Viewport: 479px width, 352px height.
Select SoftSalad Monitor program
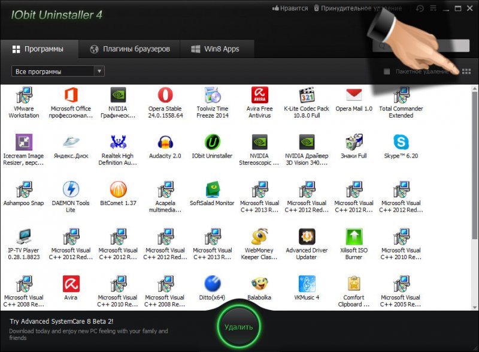click(x=213, y=194)
